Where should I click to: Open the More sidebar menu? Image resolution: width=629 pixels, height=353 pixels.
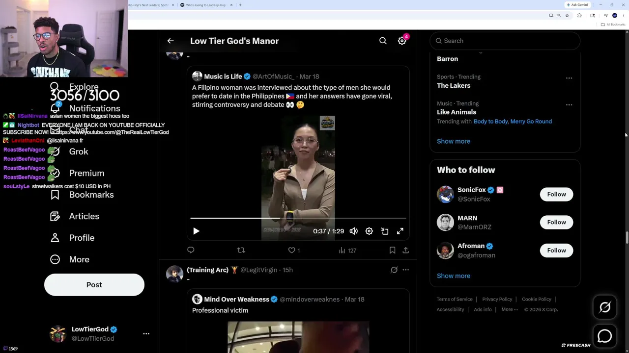pos(70,259)
